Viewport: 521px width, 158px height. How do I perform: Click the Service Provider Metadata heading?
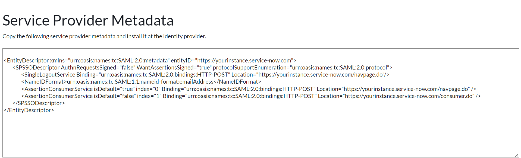pyautogui.click(x=88, y=20)
